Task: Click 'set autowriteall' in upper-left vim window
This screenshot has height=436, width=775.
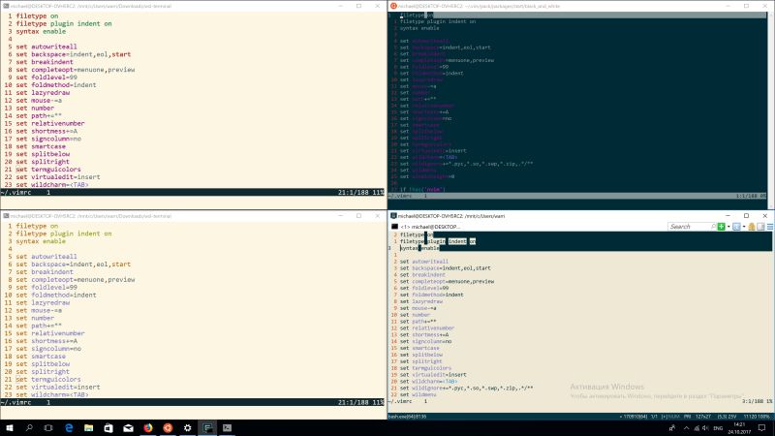Action: (x=46, y=47)
